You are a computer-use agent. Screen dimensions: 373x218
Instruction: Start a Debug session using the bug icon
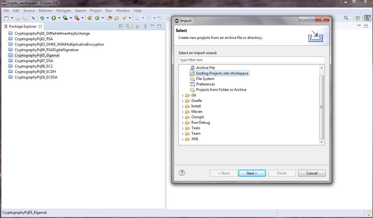42,18
